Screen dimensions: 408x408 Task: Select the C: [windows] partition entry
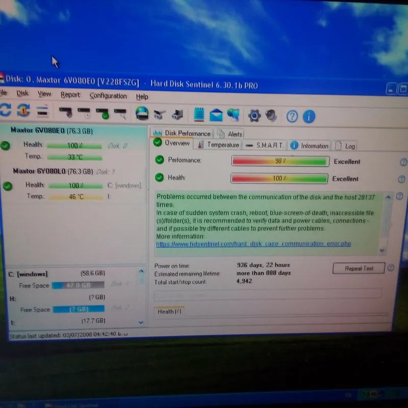pyautogui.click(x=57, y=274)
